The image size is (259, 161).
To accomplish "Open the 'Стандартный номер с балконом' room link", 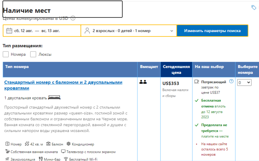I will (x=63, y=85).
